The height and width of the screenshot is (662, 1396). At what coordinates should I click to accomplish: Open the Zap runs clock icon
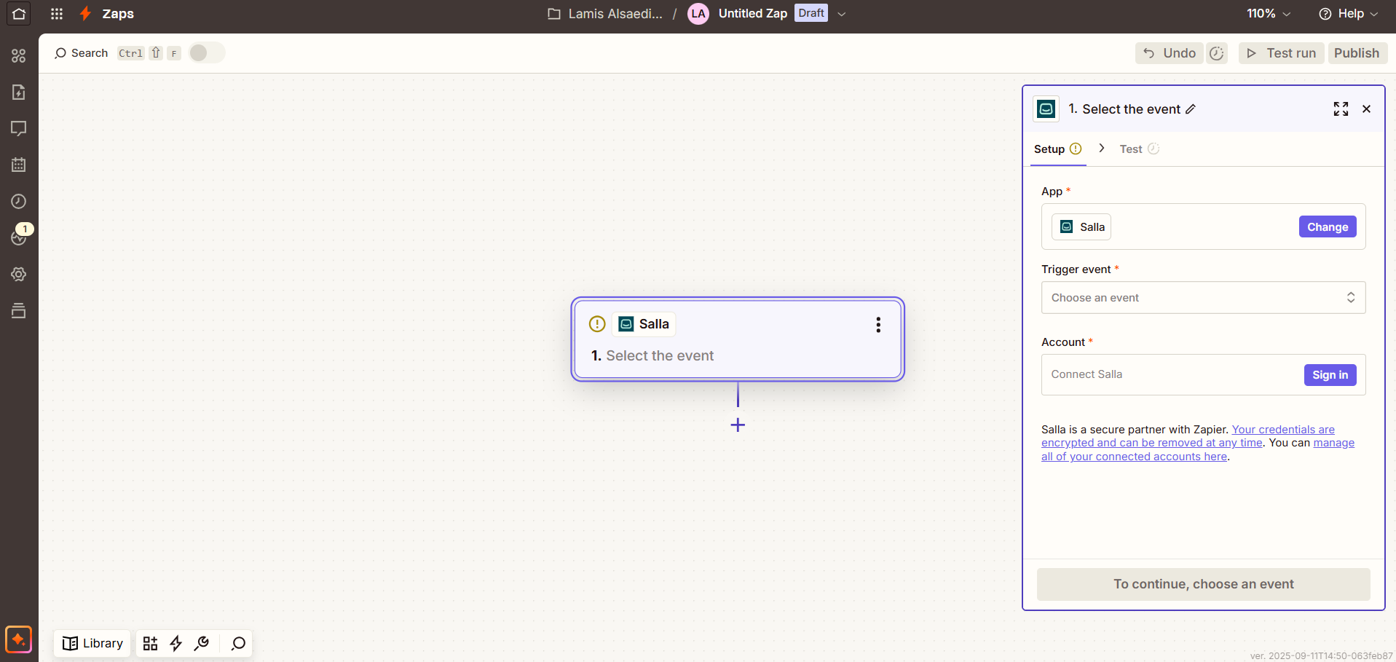pyautogui.click(x=19, y=202)
